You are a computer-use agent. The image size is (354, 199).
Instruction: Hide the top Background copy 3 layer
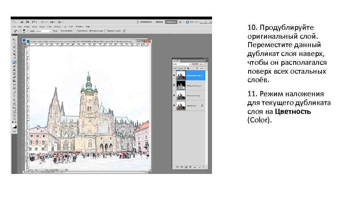pyautogui.click(x=174, y=76)
